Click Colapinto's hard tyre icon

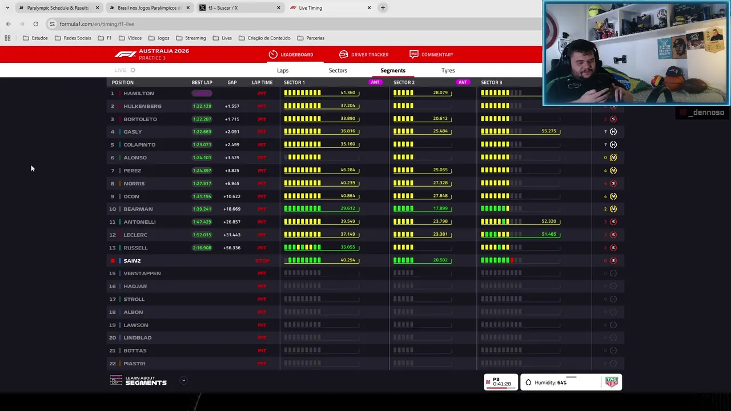[x=613, y=144]
